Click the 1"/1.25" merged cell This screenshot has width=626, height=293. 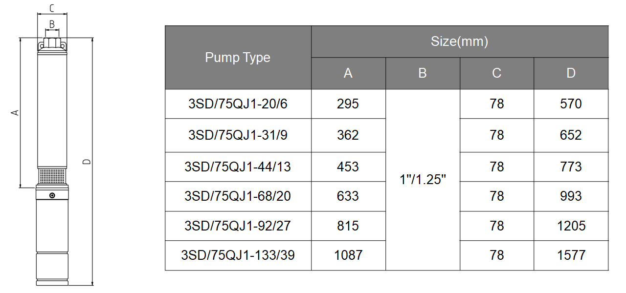point(423,180)
